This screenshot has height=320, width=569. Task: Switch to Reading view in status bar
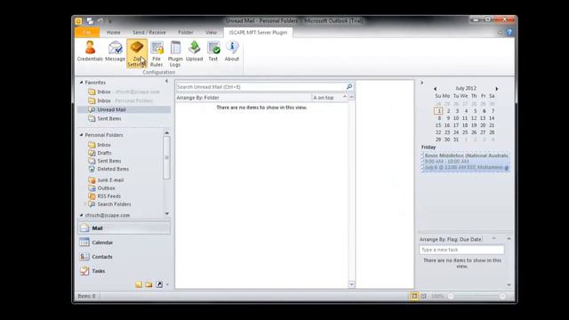coord(423,296)
